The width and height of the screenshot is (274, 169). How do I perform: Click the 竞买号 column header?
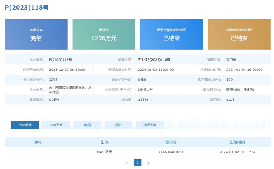pyautogui.click(x=170, y=142)
